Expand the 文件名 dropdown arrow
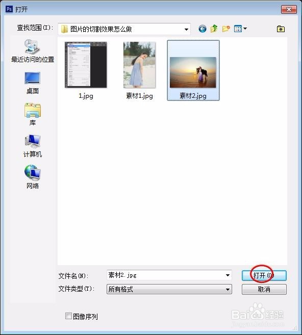The width and height of the screenshot is (302, 335). coord(228,275)
